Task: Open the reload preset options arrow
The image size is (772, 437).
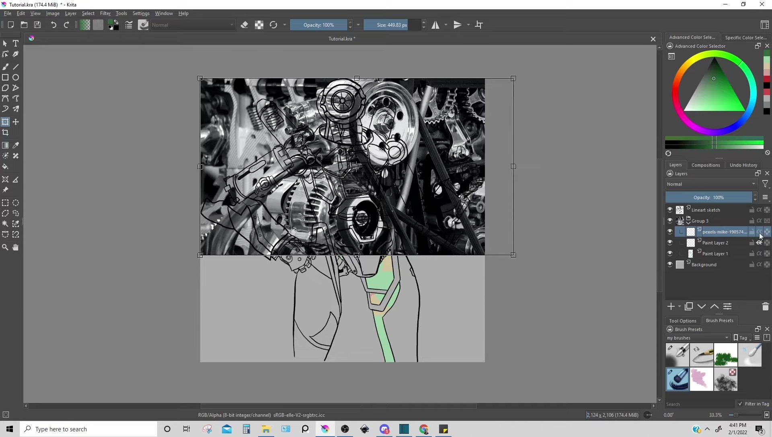Action: point(285,25)
